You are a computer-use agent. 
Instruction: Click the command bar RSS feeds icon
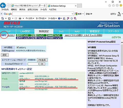(x=9, y=18)
